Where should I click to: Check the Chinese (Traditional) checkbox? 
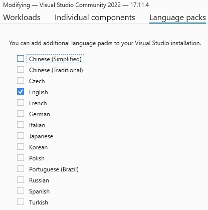[x=21, y=70]
